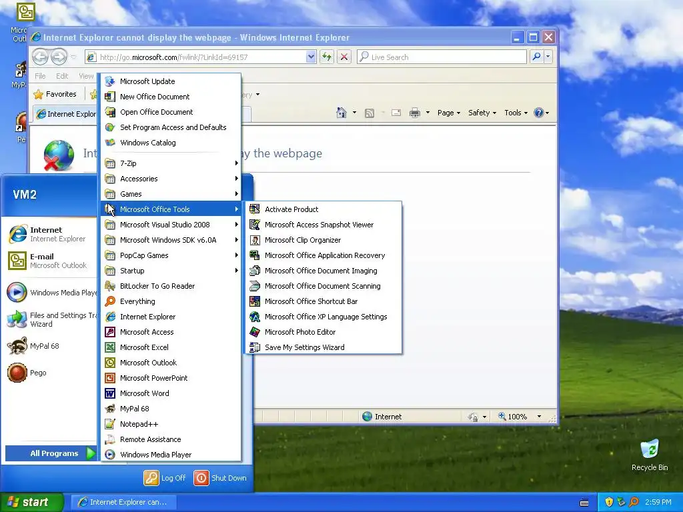Open Remote Assistance from programs list
The width and height of the screenshot is (683, 512).
171,439
